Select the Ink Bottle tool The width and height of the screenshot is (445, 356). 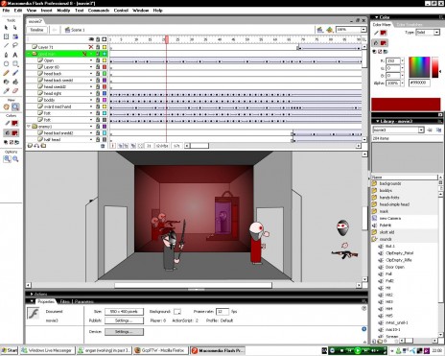[x=7, y=82]
